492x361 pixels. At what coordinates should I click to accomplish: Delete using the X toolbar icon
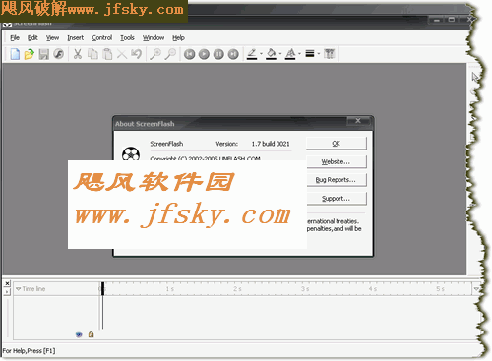click(x=122, y=54)
